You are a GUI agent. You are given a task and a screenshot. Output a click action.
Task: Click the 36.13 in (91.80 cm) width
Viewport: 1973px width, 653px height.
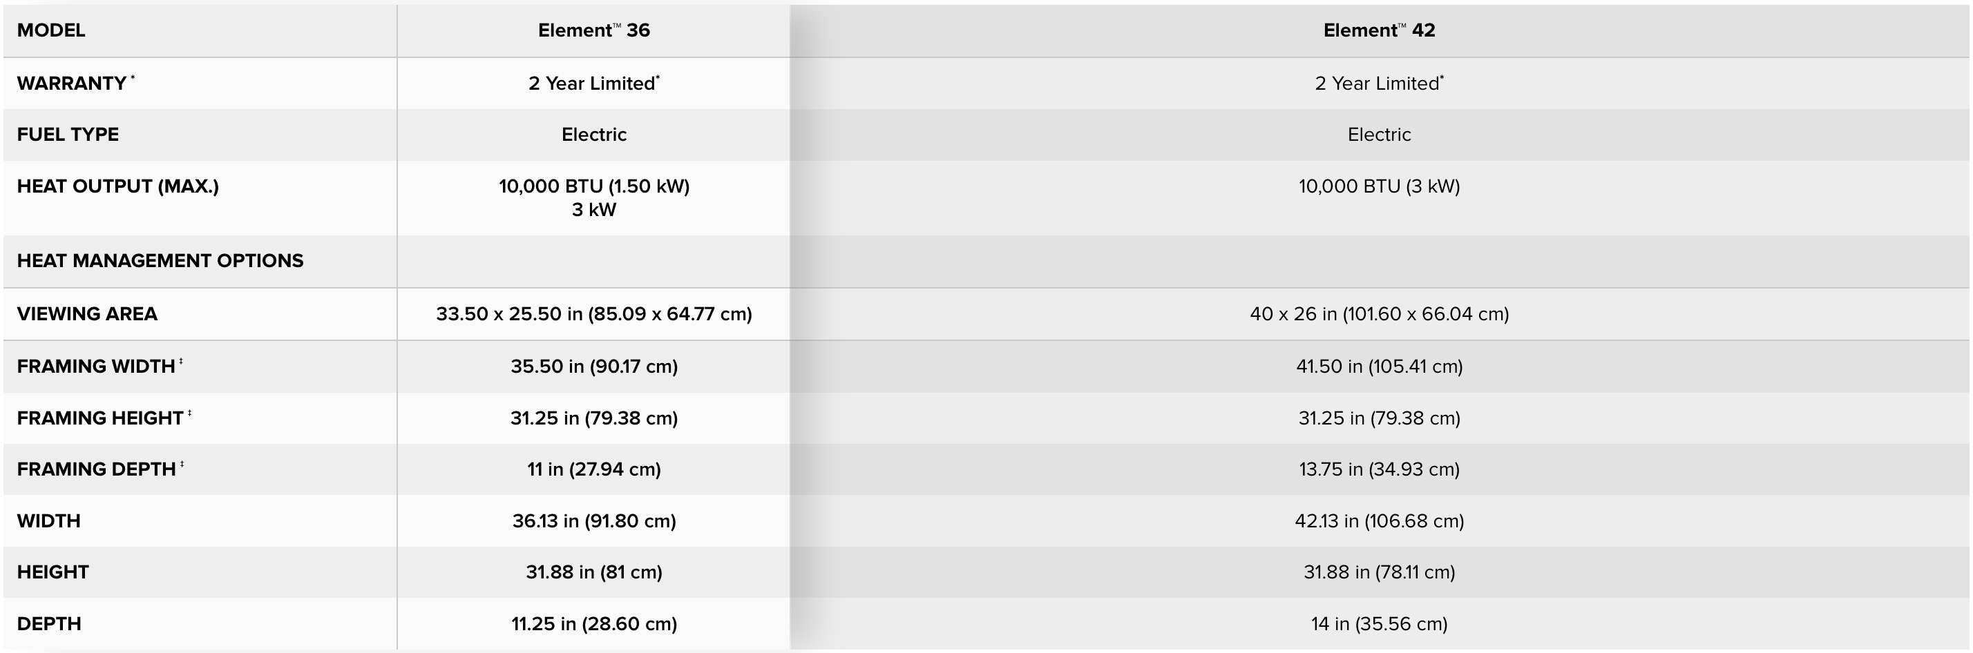[x=593, y=521]
